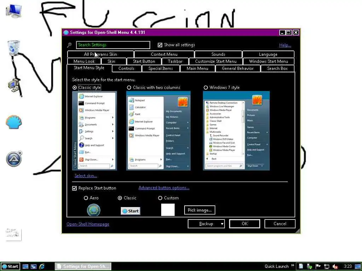Click the document icon in system tray
The image size is (362, 271).
click(x=301, y=266)
